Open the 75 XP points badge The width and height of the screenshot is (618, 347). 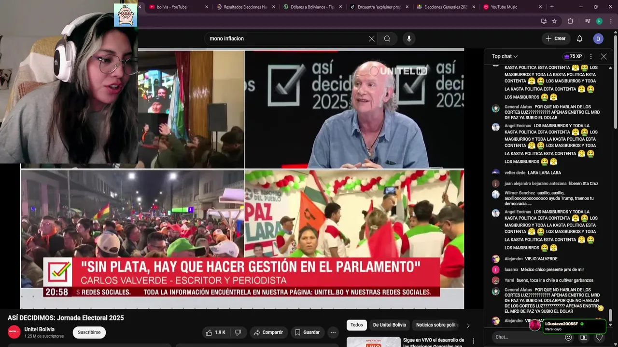click(x=573, y=56)
